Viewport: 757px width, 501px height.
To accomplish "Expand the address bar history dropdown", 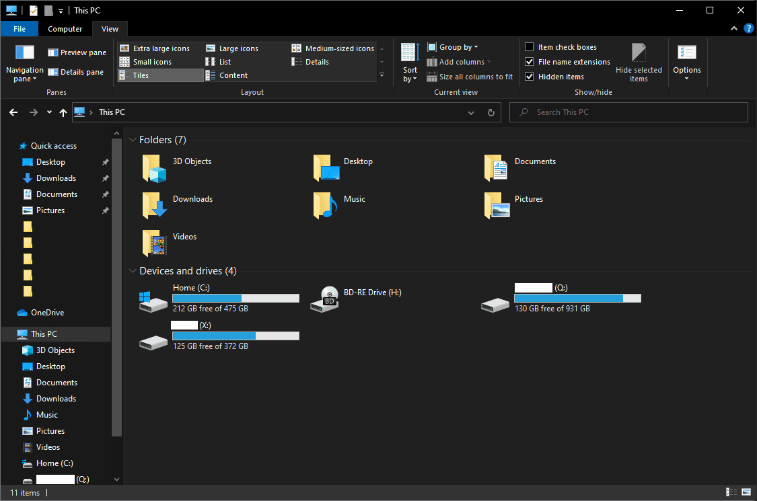I will [x=471, y=112].
